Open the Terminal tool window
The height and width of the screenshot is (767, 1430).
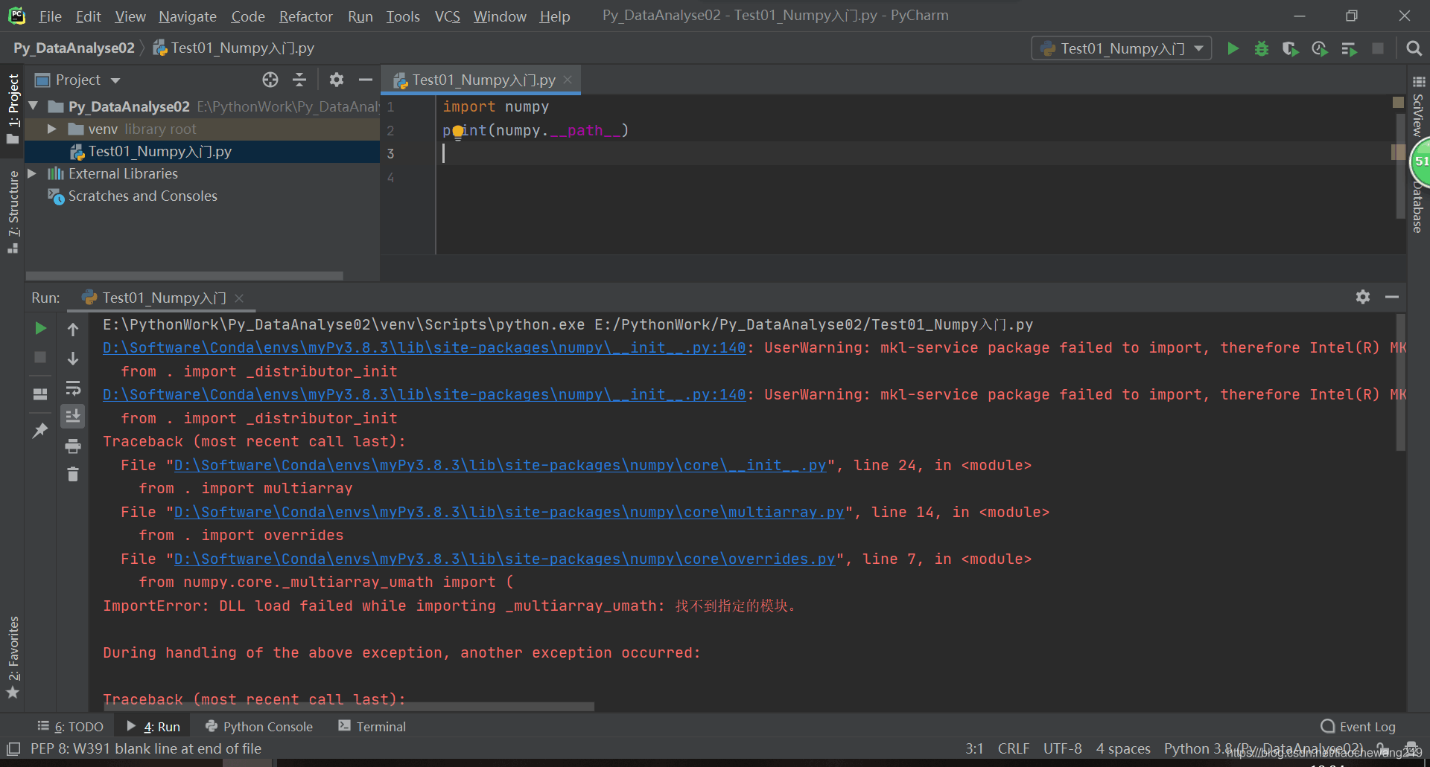coord(372,726)
